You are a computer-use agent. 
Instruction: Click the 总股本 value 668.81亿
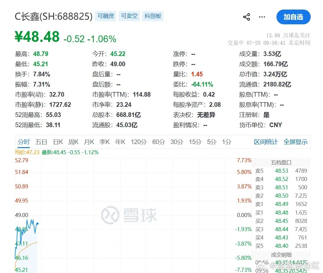(x=129, y=115)
